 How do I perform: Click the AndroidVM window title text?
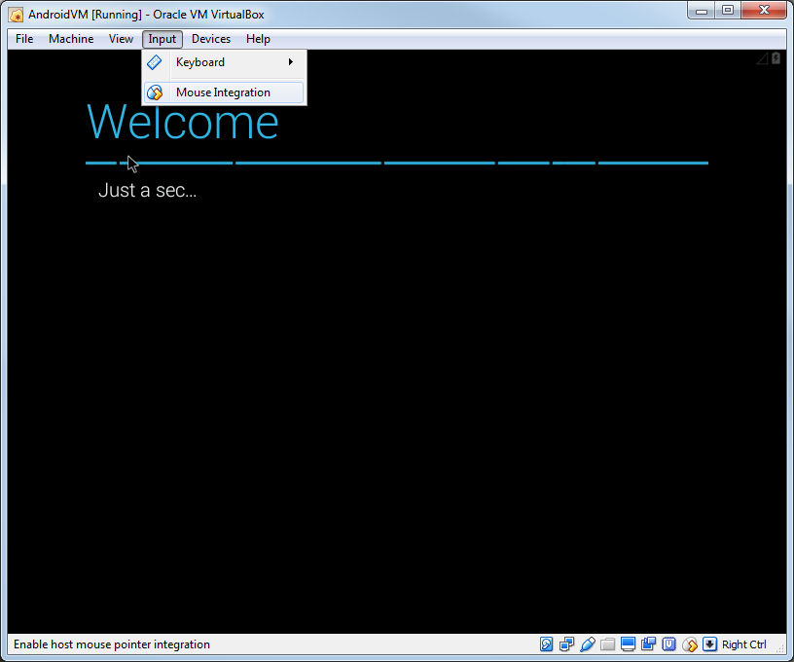click(146, 15)
